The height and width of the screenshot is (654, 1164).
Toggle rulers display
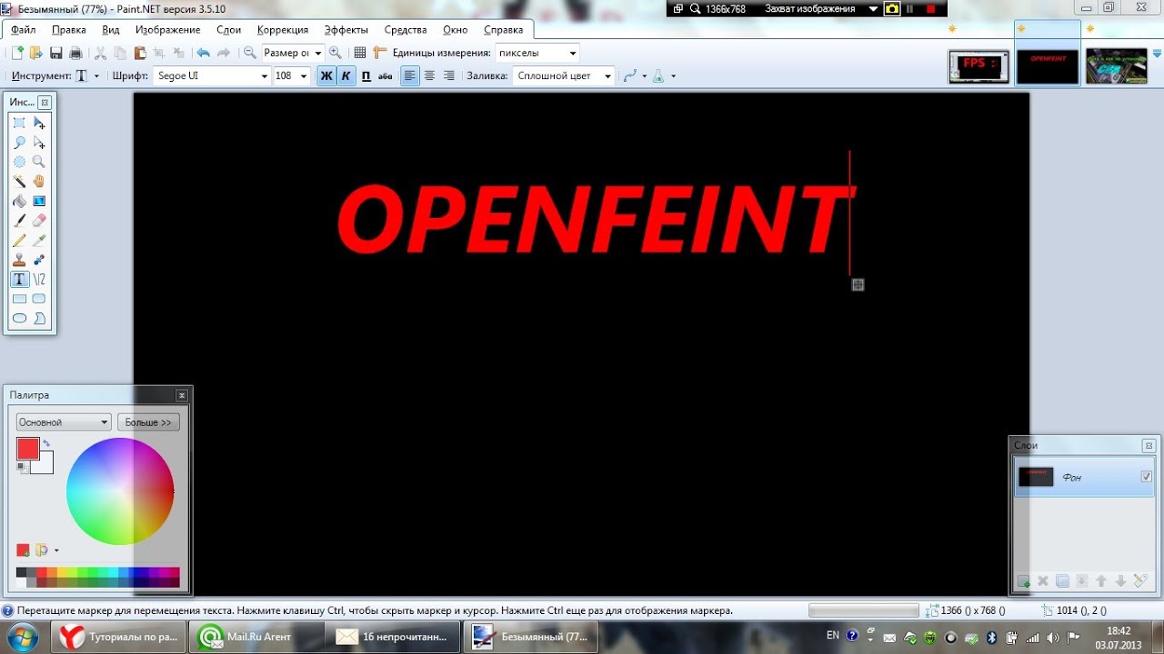[x=380, y=53]
